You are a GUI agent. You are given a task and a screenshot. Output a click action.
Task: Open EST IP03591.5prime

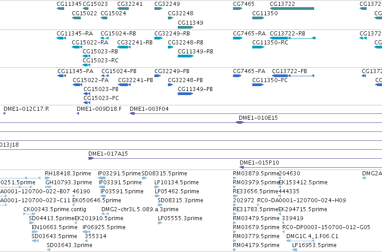(x=122, y=191)
